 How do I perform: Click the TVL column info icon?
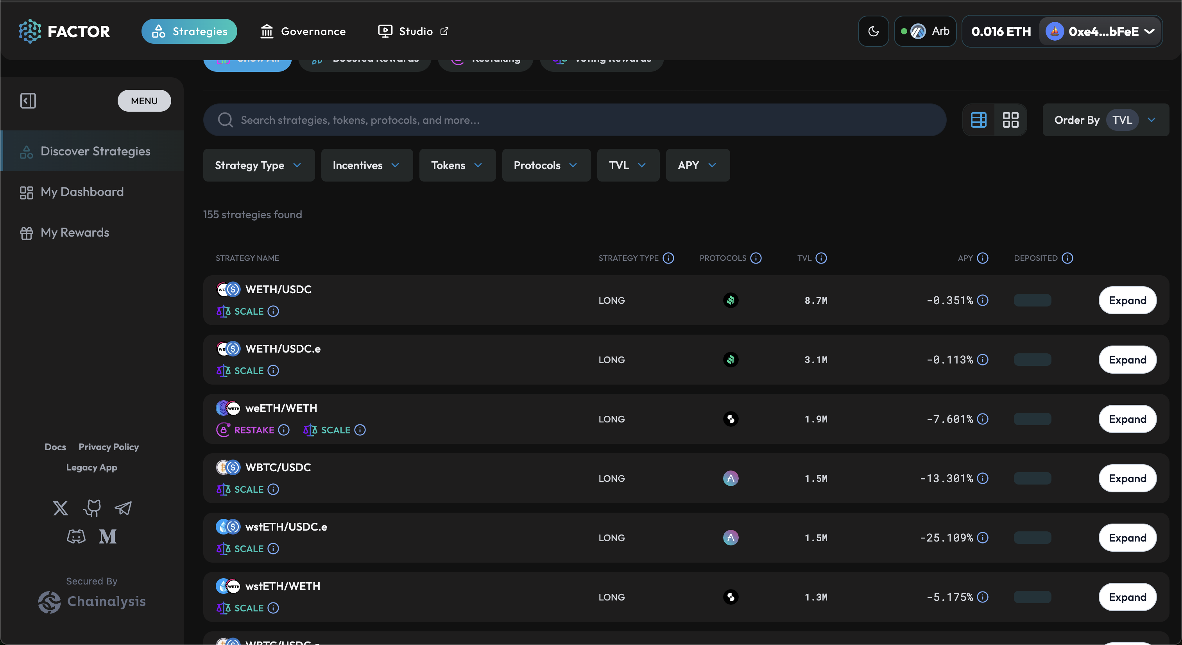coord(821,258)
